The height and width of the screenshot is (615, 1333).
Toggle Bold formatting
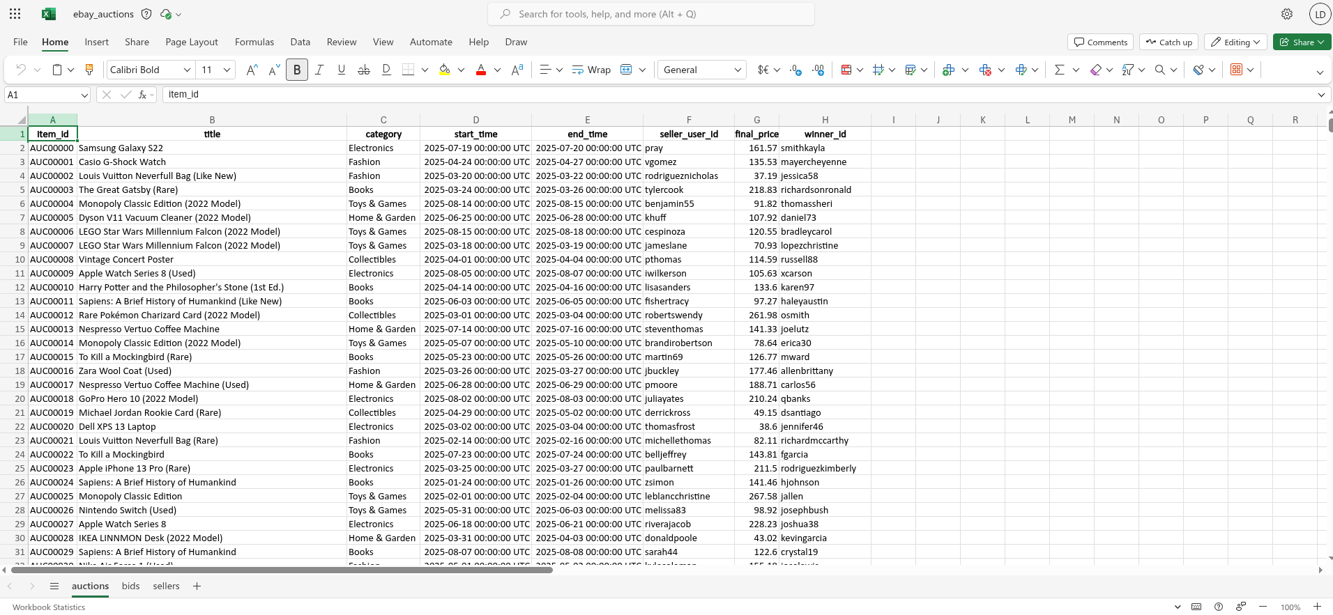pos(297,70)
